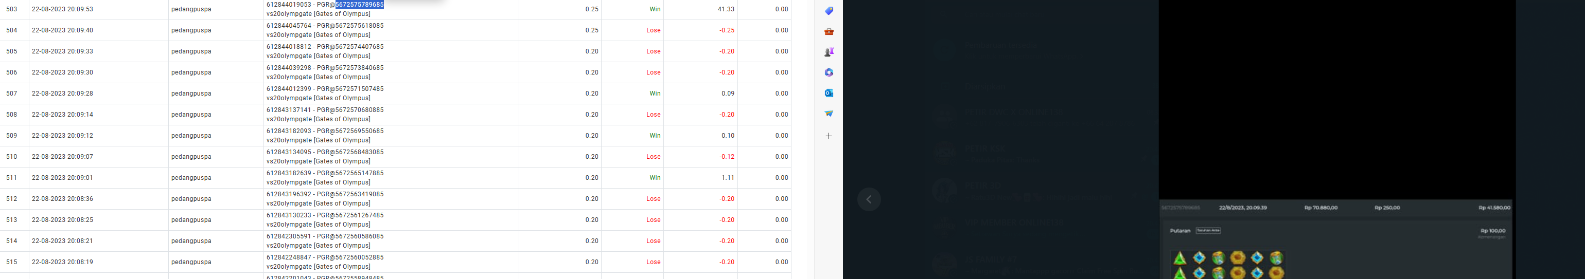Click the Taruhan Ante badge beside Putaran

click(x=1208, y=231)
